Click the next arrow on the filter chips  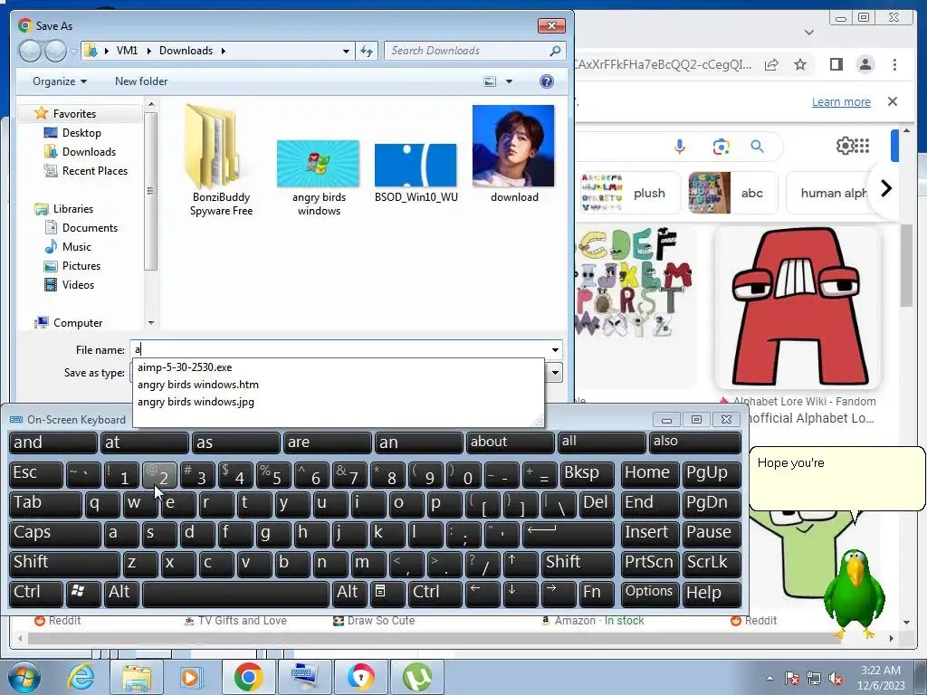tap(885, 188)
